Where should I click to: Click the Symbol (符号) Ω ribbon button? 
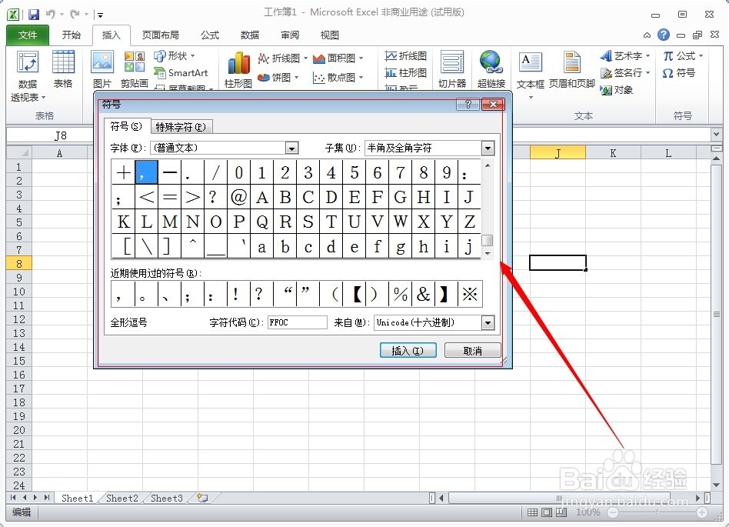(x=679, y=73)
